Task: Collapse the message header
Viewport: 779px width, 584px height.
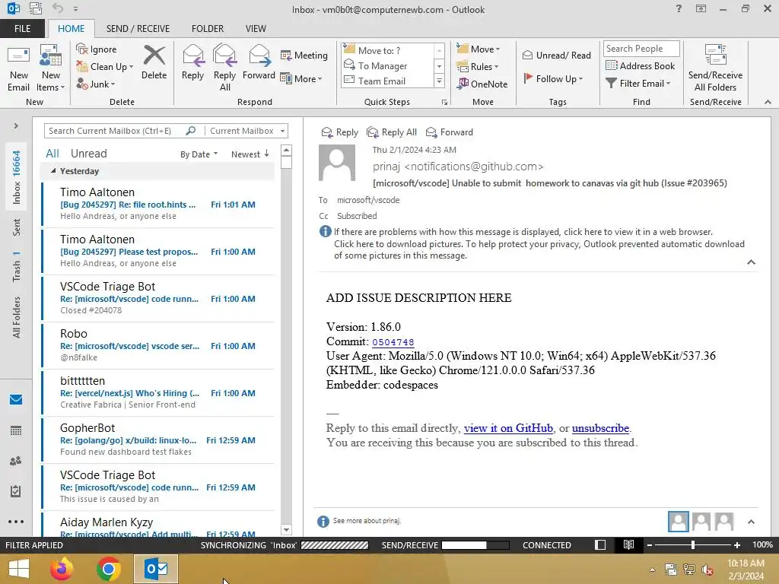Action: click(751, 262)
